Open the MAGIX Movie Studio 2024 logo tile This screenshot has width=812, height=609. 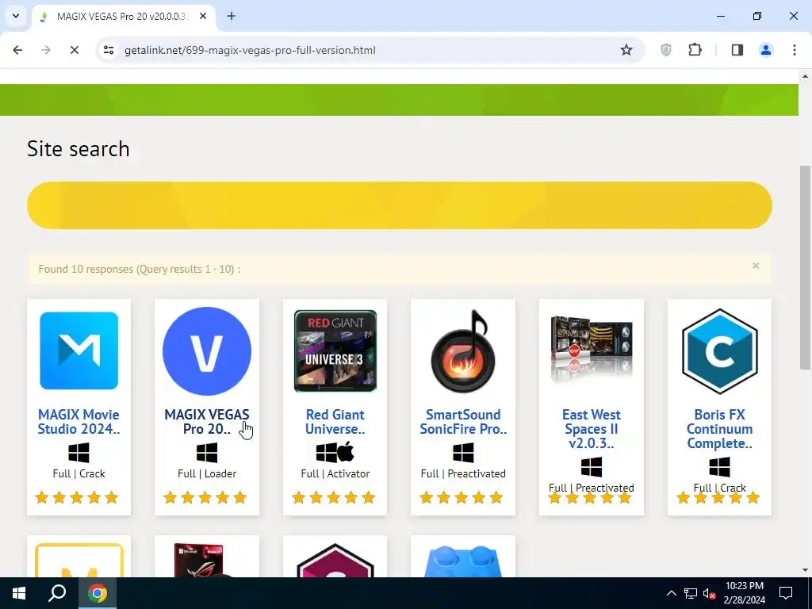click(x=79, y=350)
